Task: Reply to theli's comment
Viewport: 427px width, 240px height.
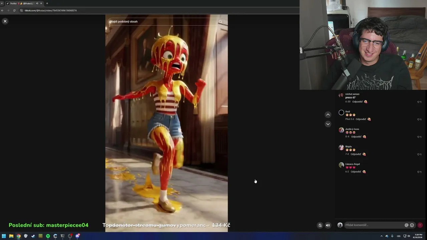Action: point(361,119)
